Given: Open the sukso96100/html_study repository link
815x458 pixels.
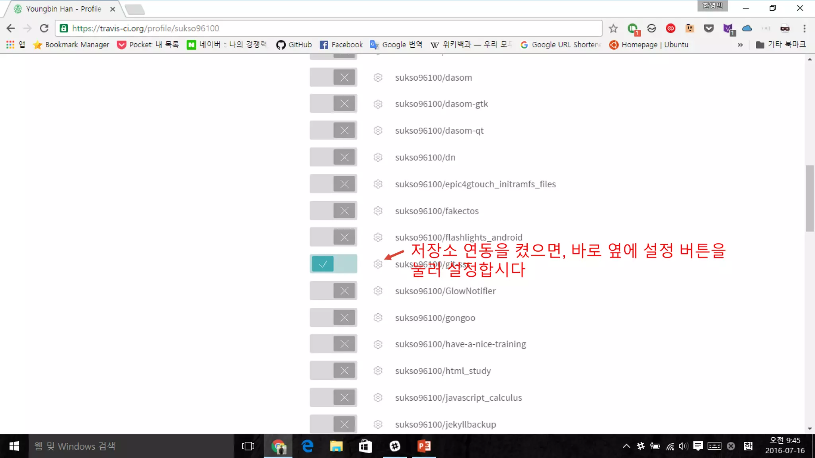Looking at the screenshot, I should [x=443, y=371].
